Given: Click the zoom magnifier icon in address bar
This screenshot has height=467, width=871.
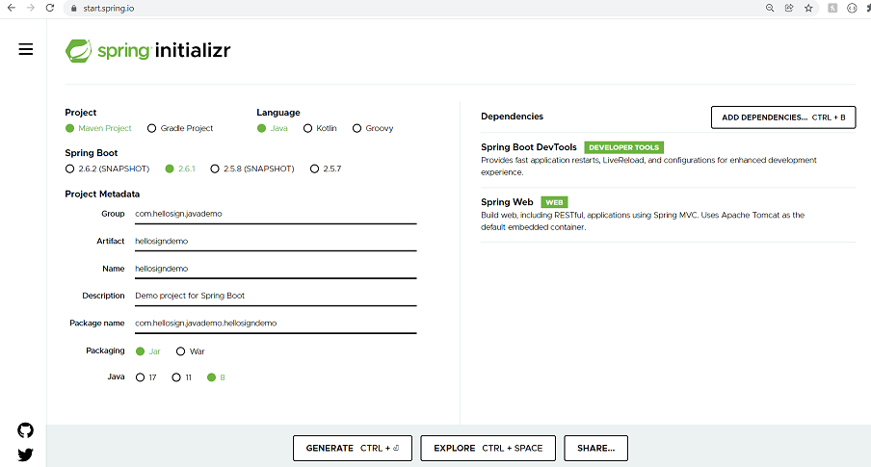Looking at the screenshot, I should (770, 8).
